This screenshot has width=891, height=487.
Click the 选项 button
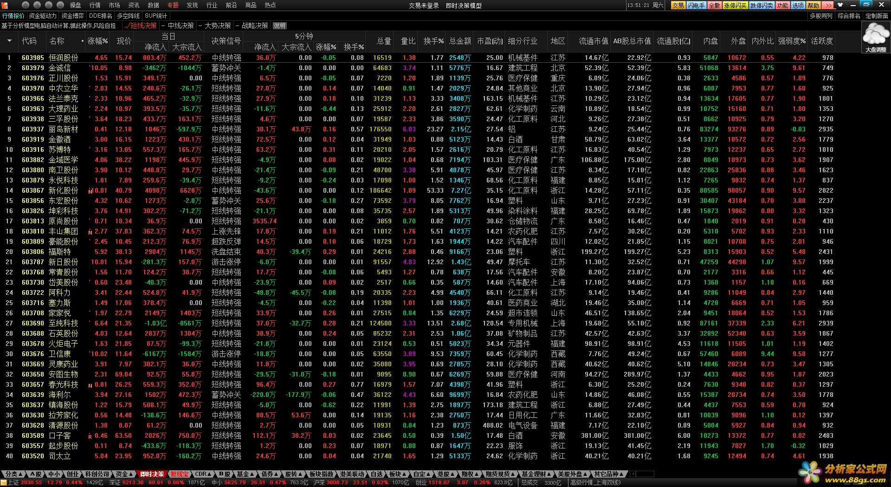coord(798,5)
